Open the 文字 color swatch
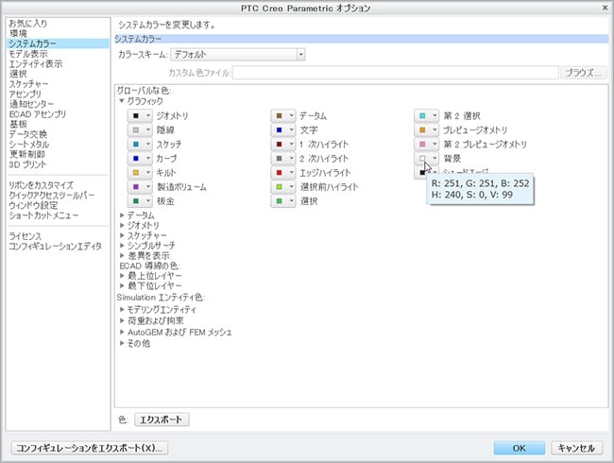The width and height of the screenshot is (614, 463). pyautogui.click(x=283, y=129)
